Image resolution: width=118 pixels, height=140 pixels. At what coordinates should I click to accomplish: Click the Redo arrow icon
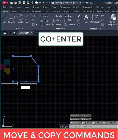point(47,3)
